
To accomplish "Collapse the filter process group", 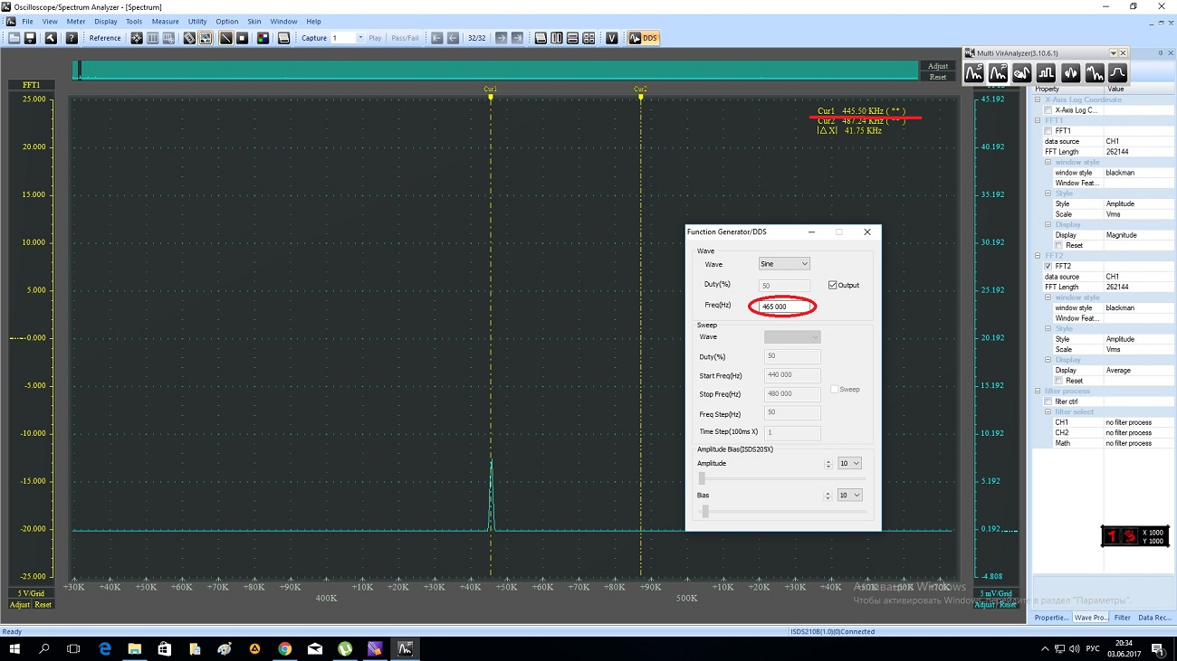I will pos(1038,391).
